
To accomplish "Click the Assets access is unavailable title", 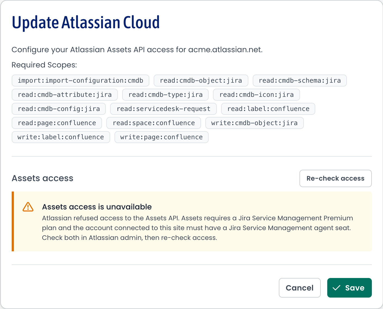I will click(97, 207).
